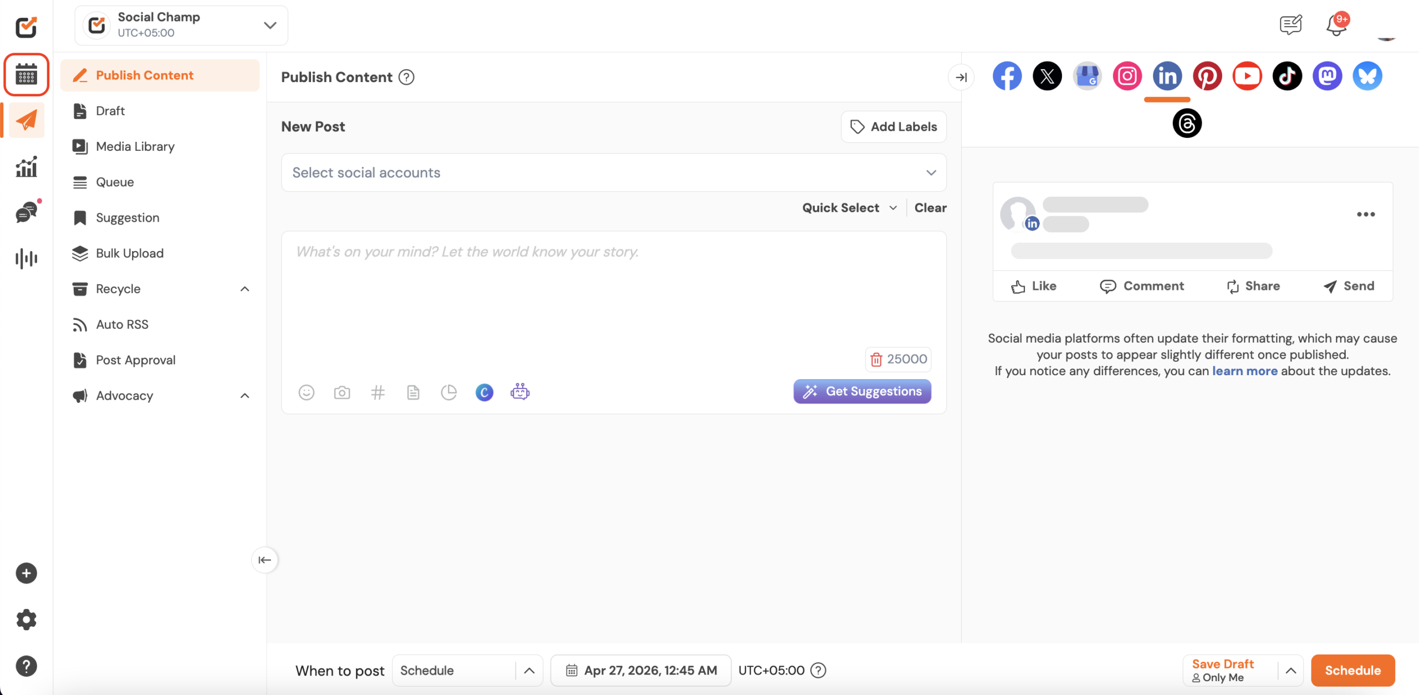Collapse the preview panel with arrow toggle

click(x=961, y=77)
